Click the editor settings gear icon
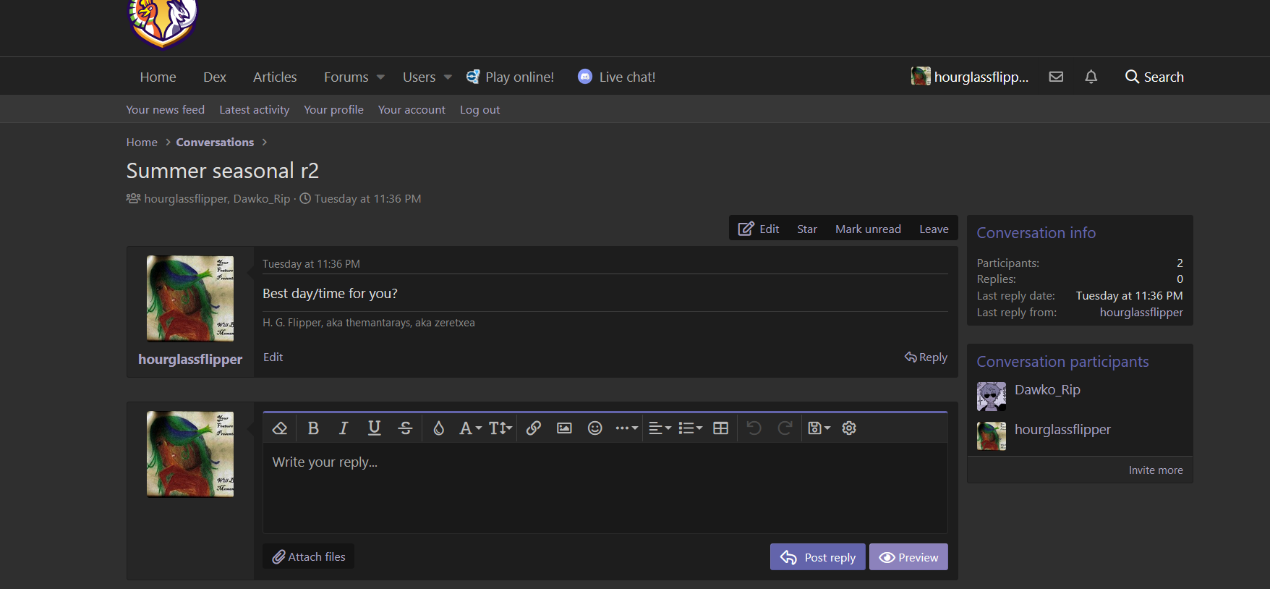The width and height of the screenshot is (1270, 589). (849, 428)
